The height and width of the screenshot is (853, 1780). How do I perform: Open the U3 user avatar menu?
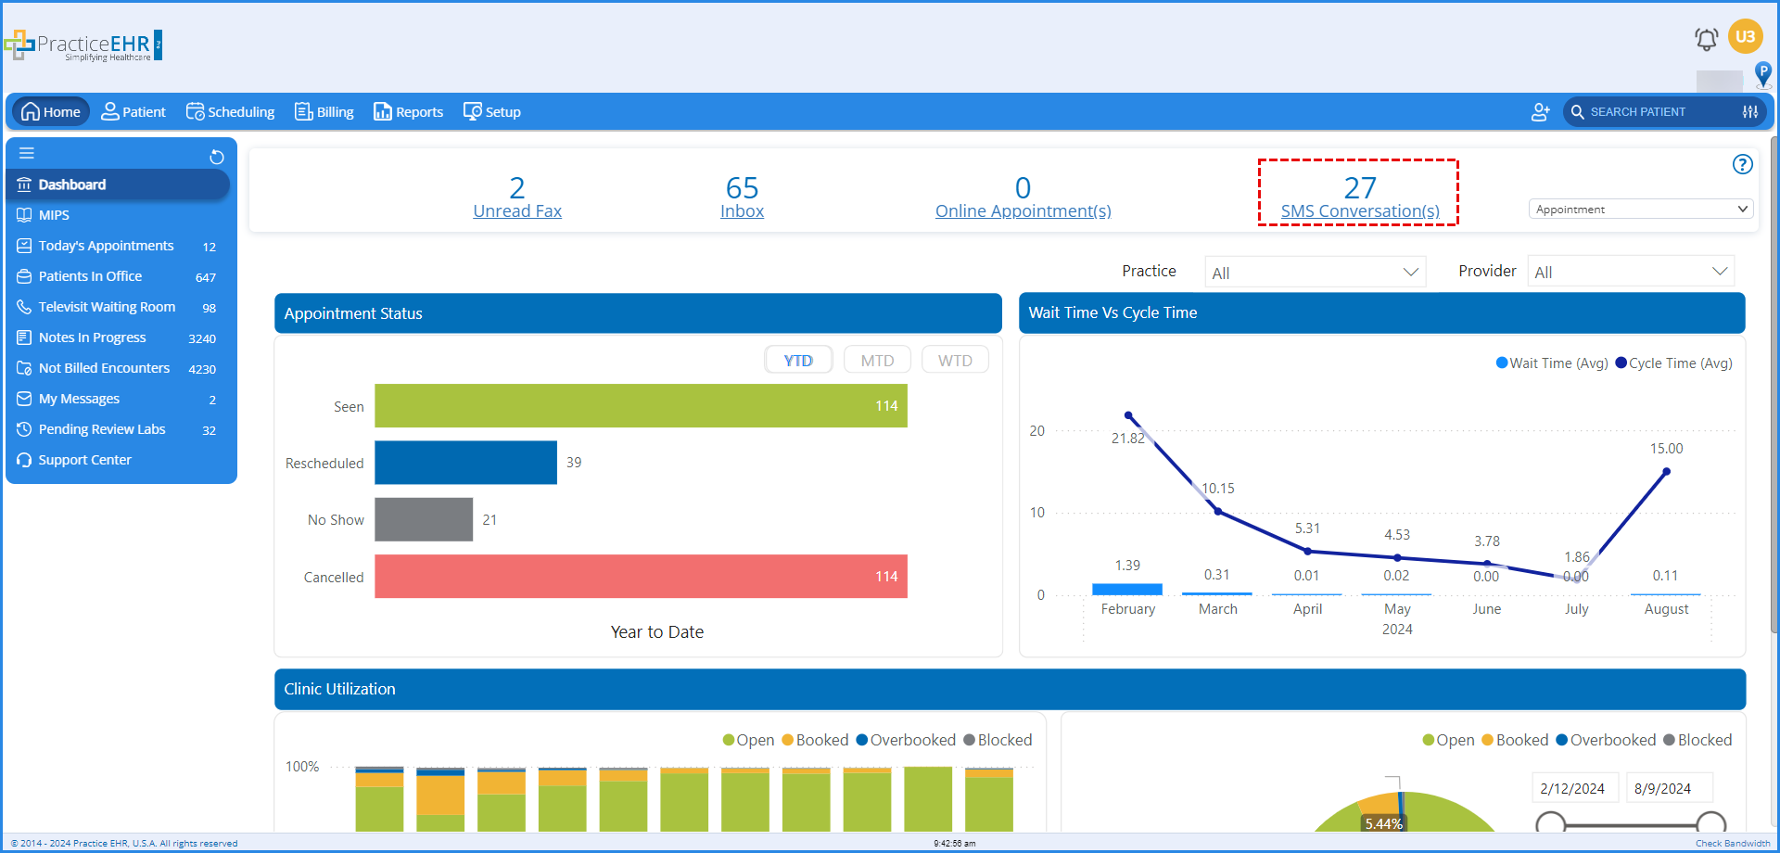tap(1746, 37)
